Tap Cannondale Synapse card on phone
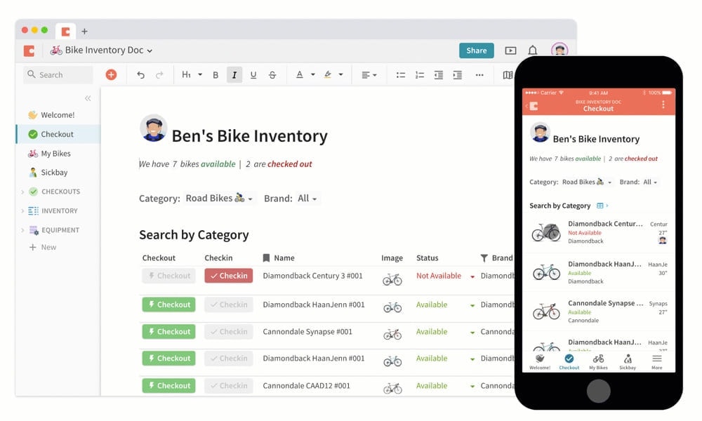 click(x=599, y=312)
